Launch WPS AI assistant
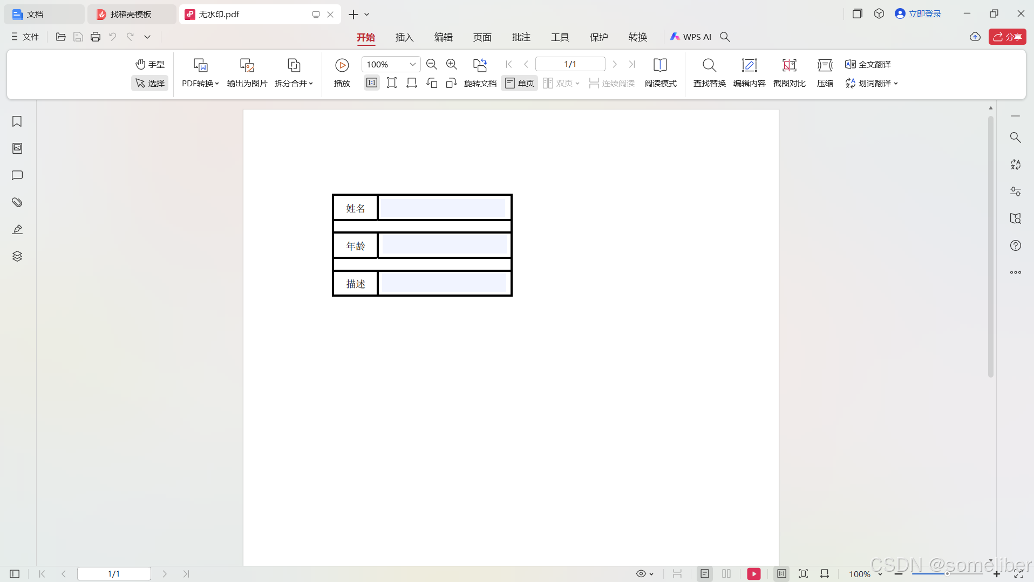Image resolution: width=1034 pixels, height=582 pixels. pyautogui.click(x=691, y=37)
